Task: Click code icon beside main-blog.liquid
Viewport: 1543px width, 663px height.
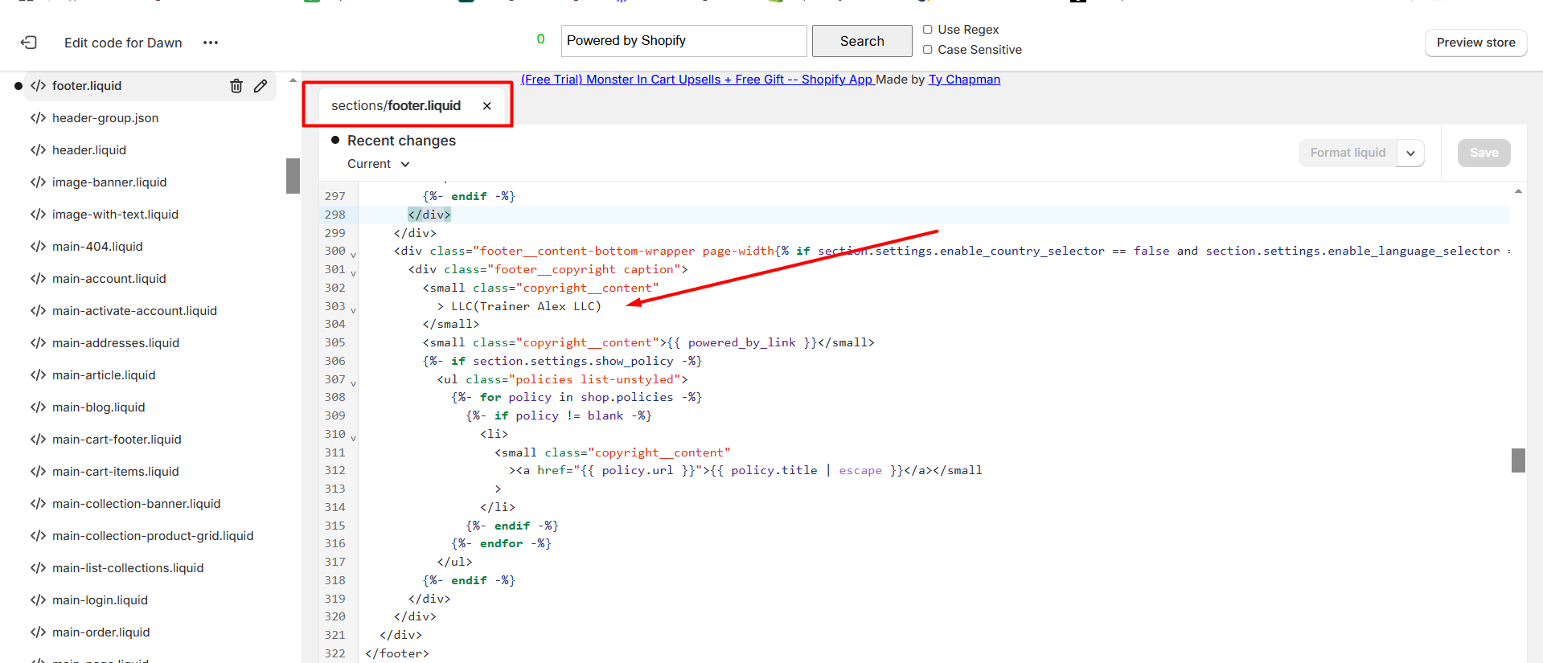Action: [38, 407]
